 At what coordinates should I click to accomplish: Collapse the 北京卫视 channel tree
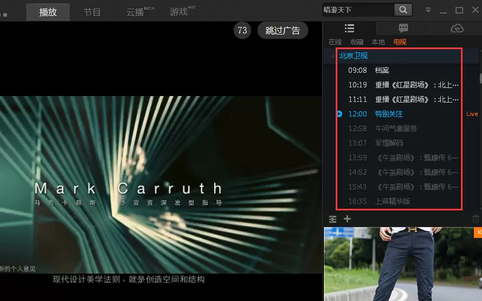(x=332, y=56)
